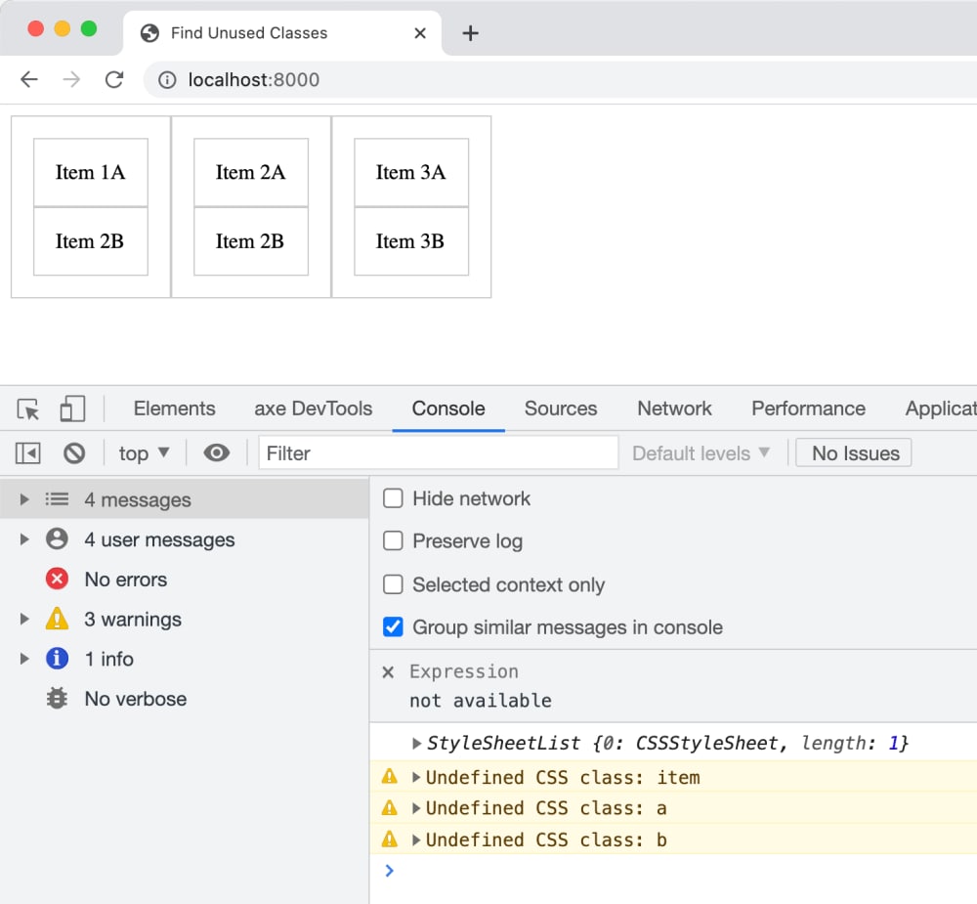The image size is (977, 904).
Task: Create live expression with the eye icon
Action: (x=216, y=453)
